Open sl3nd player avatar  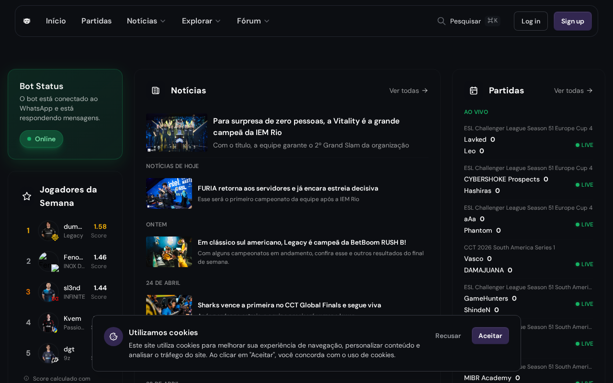click(48, 292)
